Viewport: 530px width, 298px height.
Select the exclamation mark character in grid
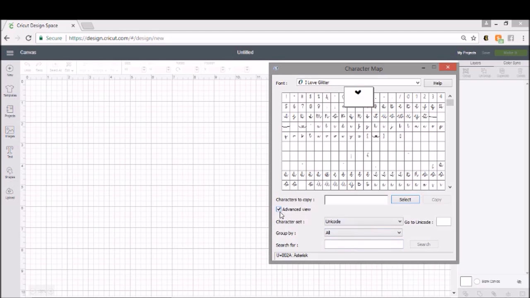pyautogui.click(x=286, y=97)
